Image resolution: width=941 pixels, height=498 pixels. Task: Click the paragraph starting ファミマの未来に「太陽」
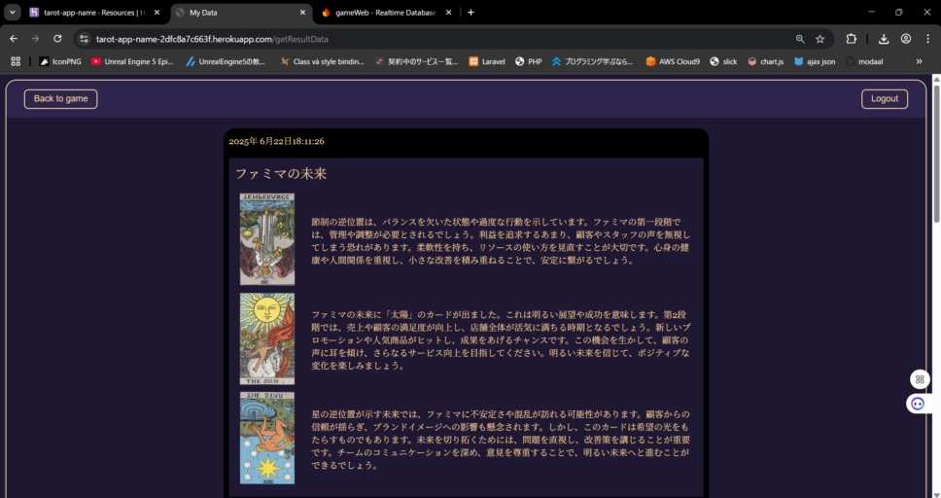[x=501, y=340]
